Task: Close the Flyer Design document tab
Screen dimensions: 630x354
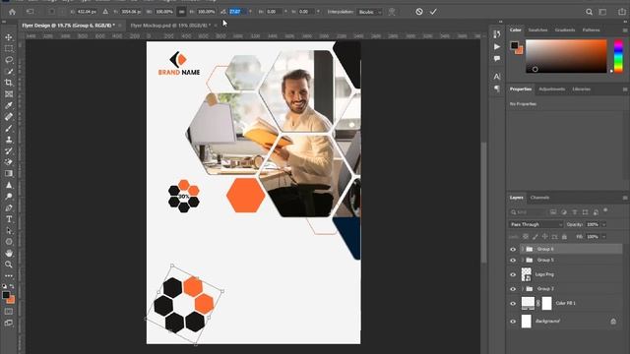Action: [120, 26]
